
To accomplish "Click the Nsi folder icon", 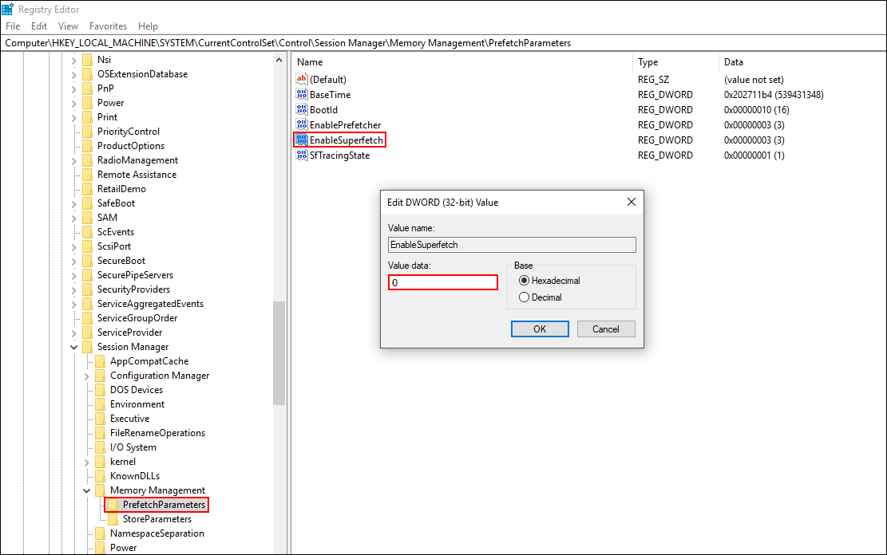I will (88, 59).
